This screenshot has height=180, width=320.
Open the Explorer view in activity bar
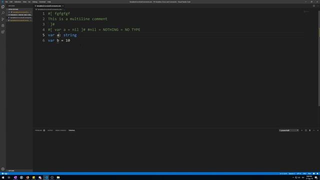pyautogui.click(x=3, y=6)
